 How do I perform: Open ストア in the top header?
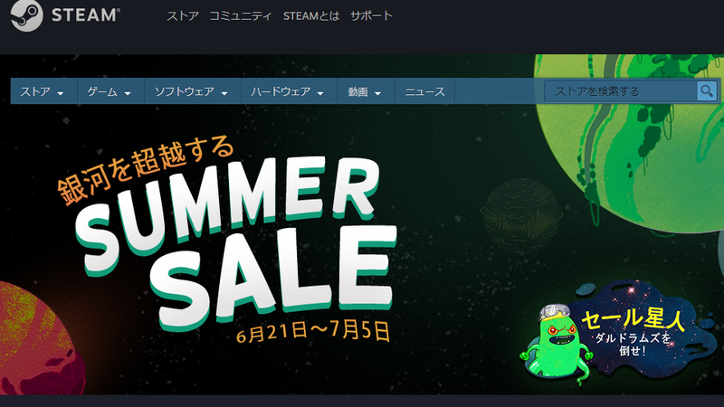[x=183, y=16]
